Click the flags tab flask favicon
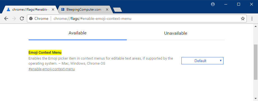 8,10
